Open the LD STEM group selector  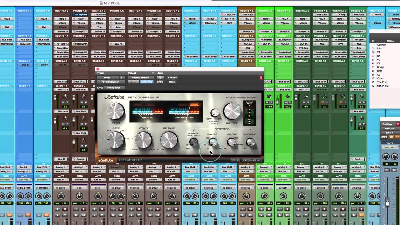point(7,188)
